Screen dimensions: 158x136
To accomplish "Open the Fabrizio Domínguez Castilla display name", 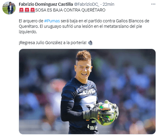I will click(x=46, y=4).
